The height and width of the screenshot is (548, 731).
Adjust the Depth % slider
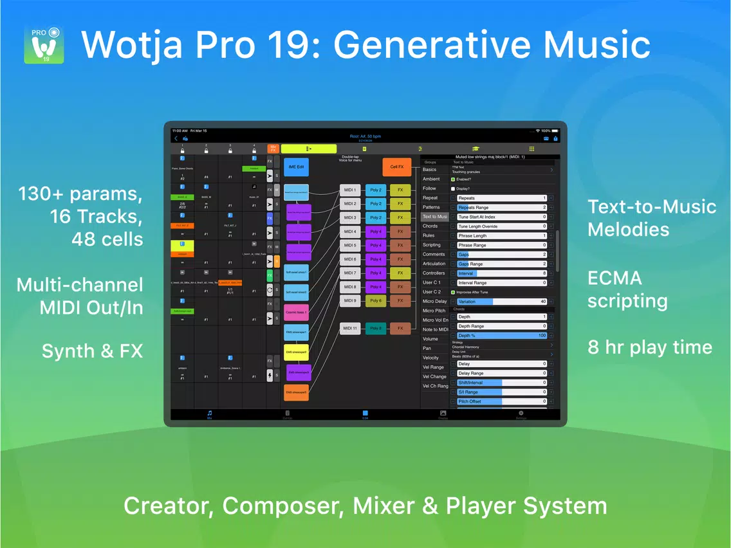pyautogui.click(x=502, y=336)
